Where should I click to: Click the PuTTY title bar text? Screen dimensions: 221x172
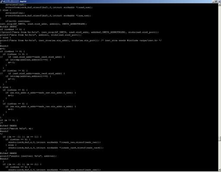23,2
